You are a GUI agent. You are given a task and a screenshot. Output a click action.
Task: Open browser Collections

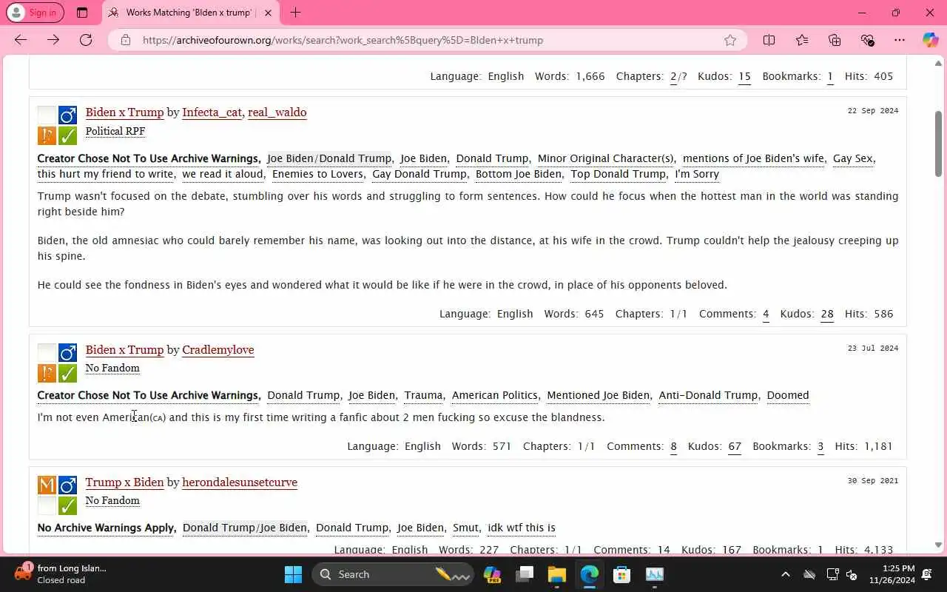point(835,40)
